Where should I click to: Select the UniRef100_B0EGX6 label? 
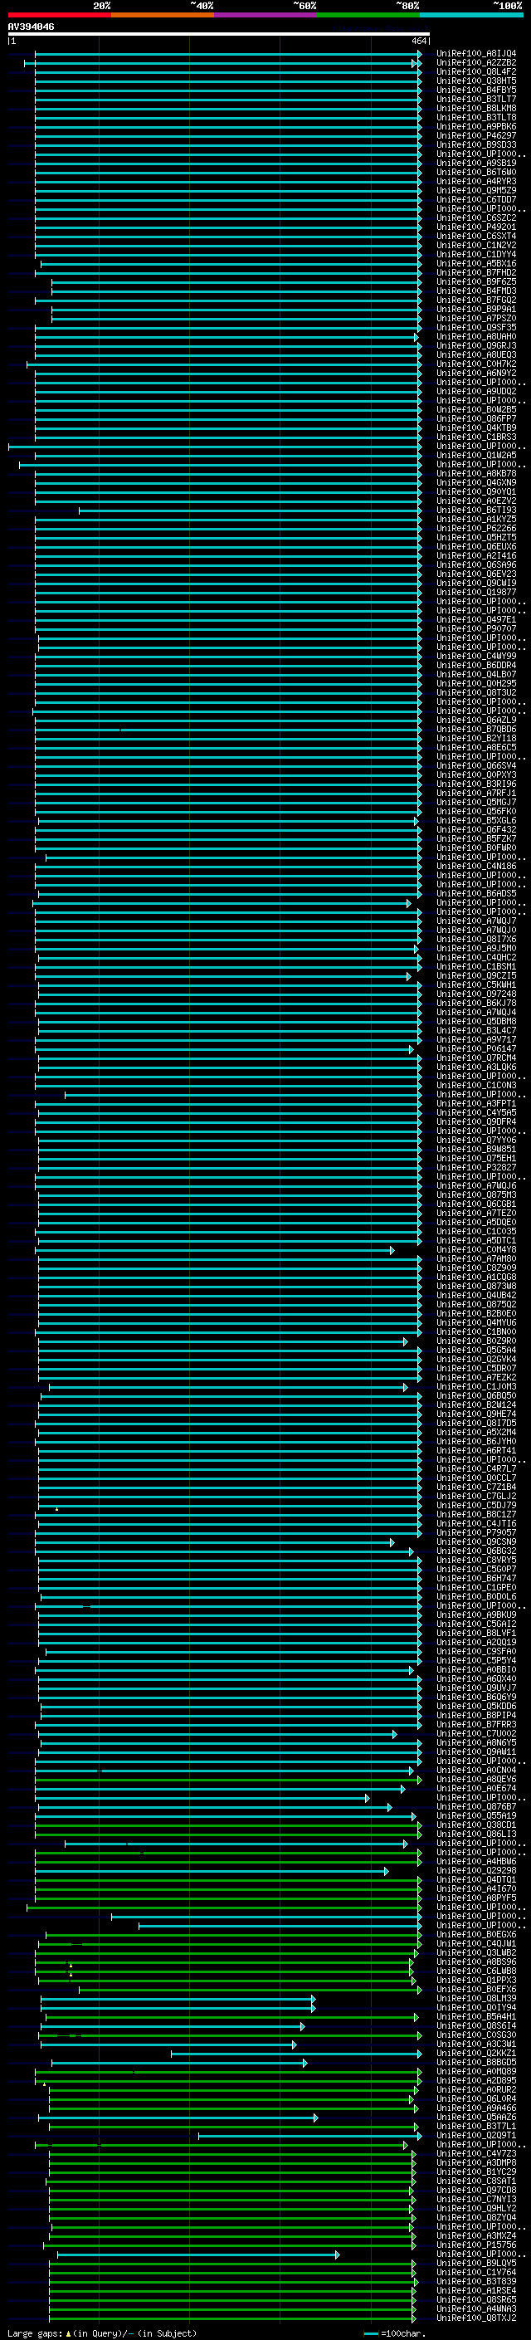pos(475,1935)
